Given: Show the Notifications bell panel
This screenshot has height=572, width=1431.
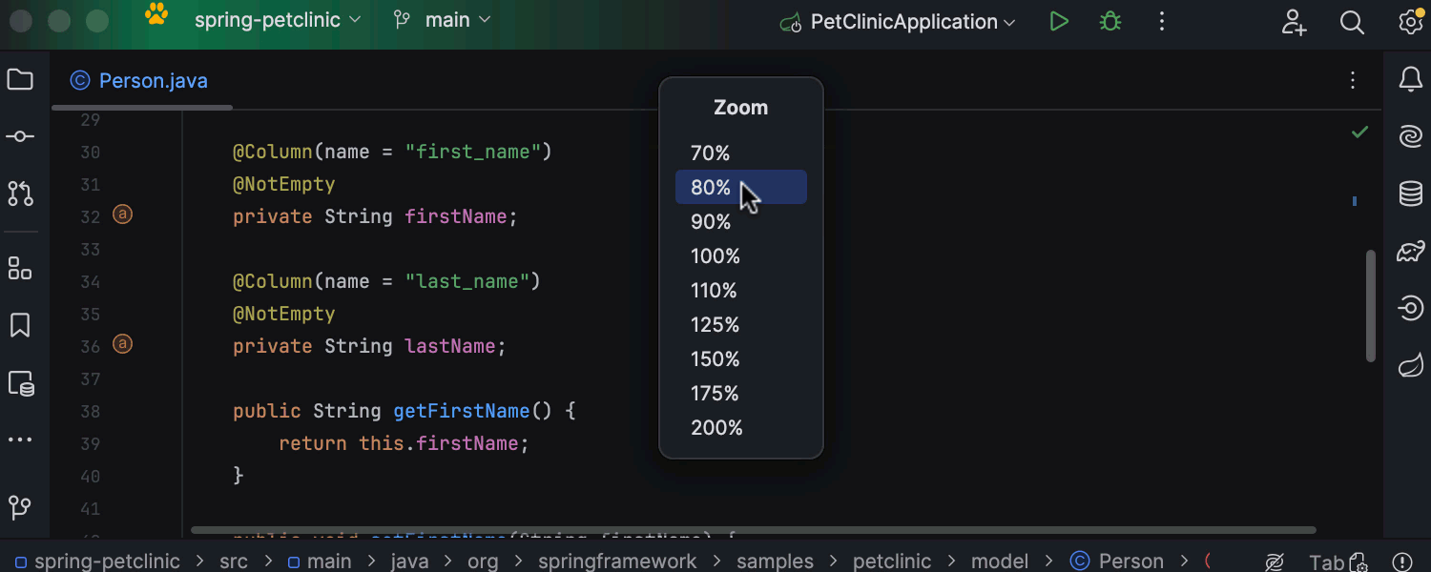Looking at the screenshot, I should (1411, 80).
